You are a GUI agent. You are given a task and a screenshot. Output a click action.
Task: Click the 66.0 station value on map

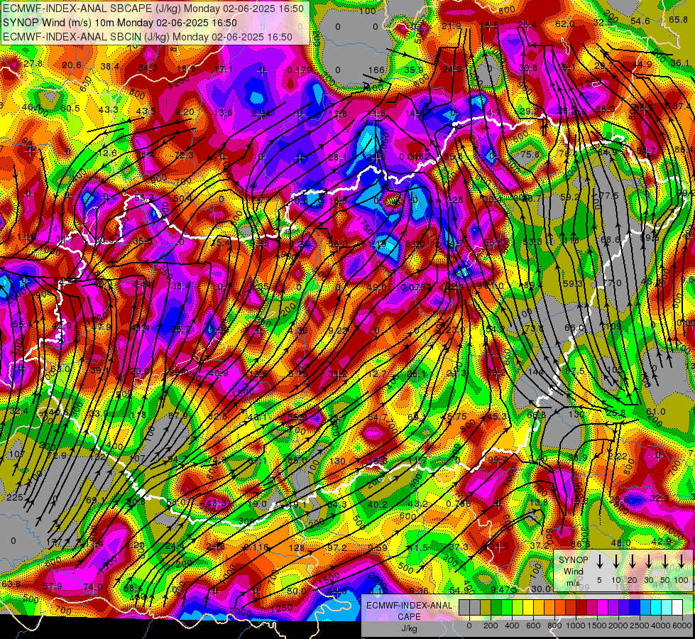click(x=574, y=328)
